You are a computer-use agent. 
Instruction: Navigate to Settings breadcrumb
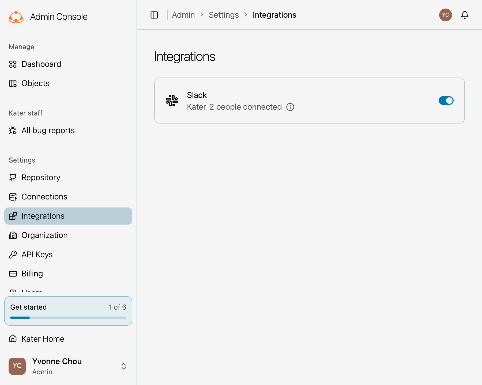pos(224,15)
